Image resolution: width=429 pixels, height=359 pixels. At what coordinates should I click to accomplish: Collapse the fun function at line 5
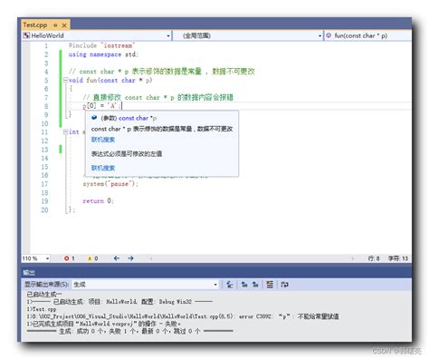click(x=65, y=80)
